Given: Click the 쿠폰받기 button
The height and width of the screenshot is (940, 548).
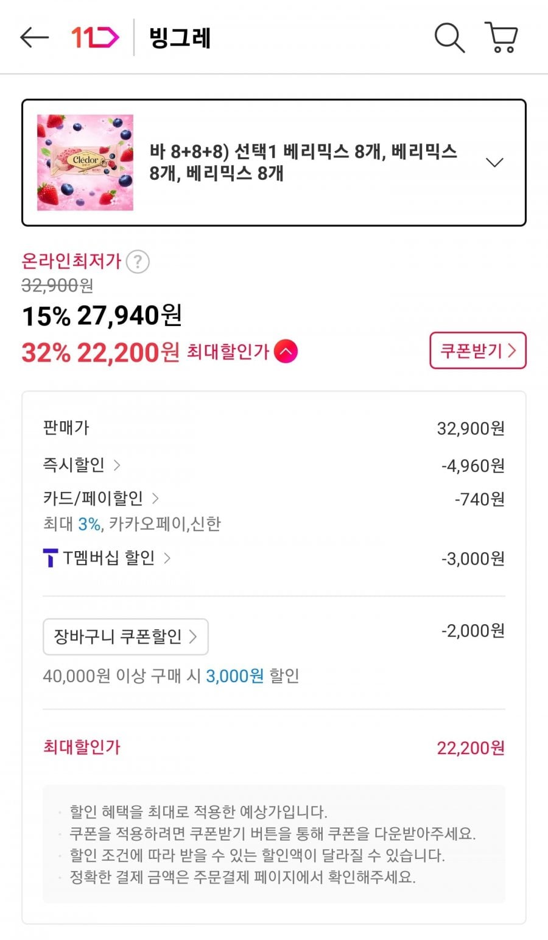Looking at the screenshot, I should (x=477, y=351).
